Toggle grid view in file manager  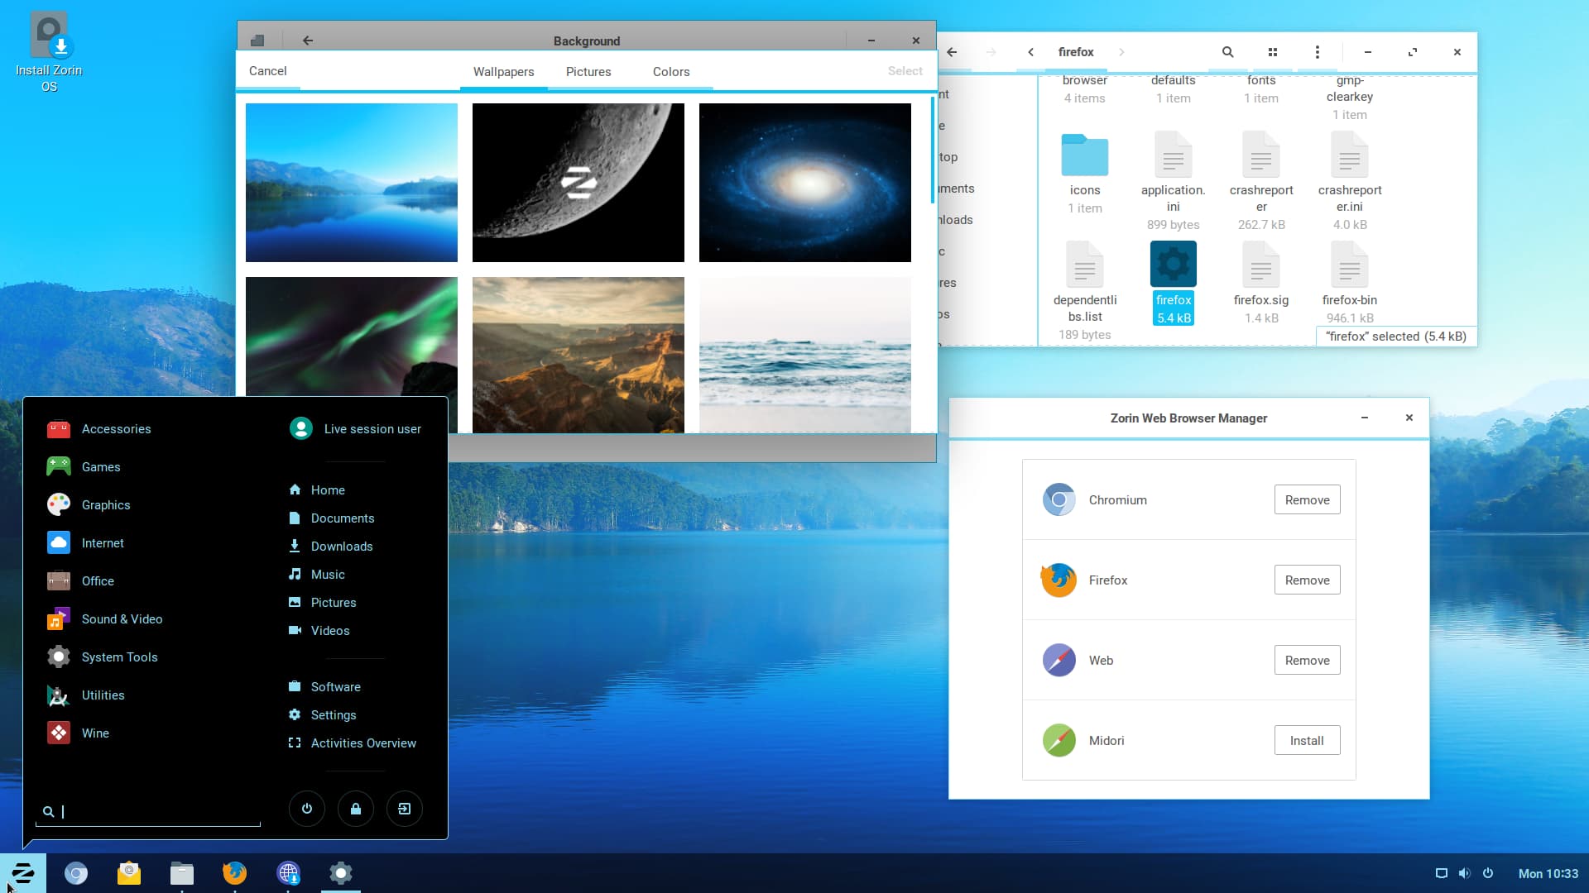pos(1273,52)
